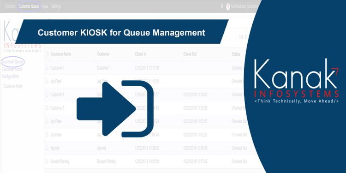Open the Apps menu
The image size is (346, 173).
pos(45,6)
